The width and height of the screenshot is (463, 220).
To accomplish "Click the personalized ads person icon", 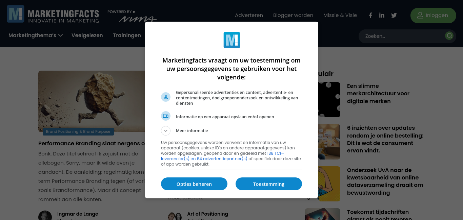I will [x=166, y=97].
